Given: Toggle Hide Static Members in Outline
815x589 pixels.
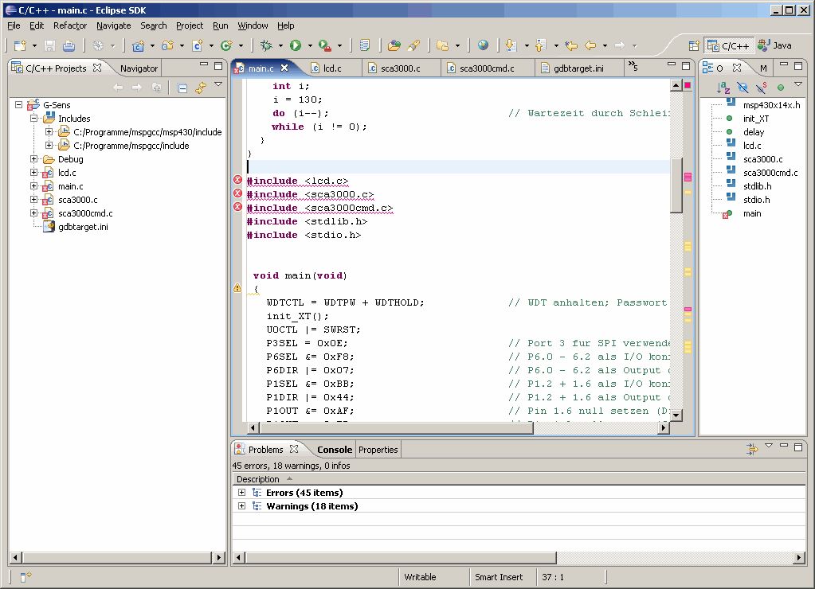Looking at the screenshot, I should pos(762,88).
